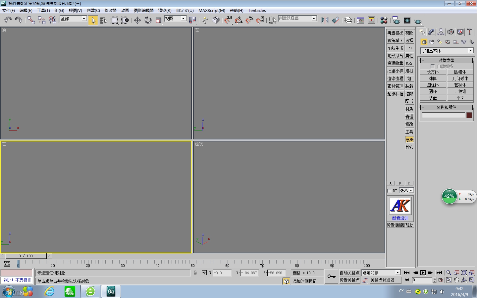The image size is (477, 298).
Task: Click the dark red object color swatch
Action: tap(469, 115)
